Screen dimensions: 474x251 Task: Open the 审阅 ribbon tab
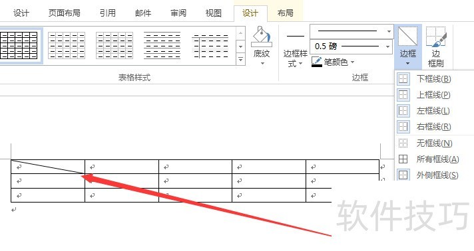178,13
